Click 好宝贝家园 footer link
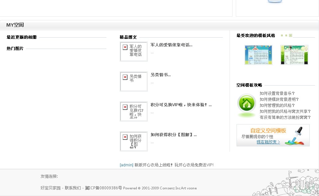Viewport: 319px width, 196px height. (51, 188)
